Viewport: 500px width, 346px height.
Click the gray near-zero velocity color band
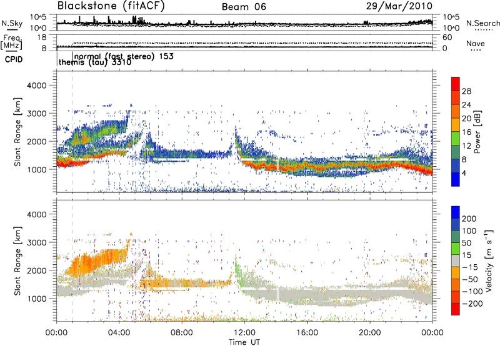456,260
